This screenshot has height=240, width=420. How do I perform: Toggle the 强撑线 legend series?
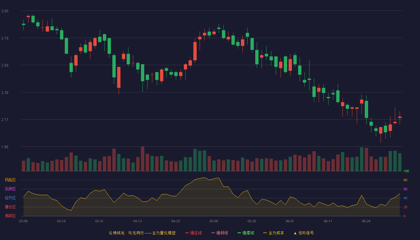246,233
